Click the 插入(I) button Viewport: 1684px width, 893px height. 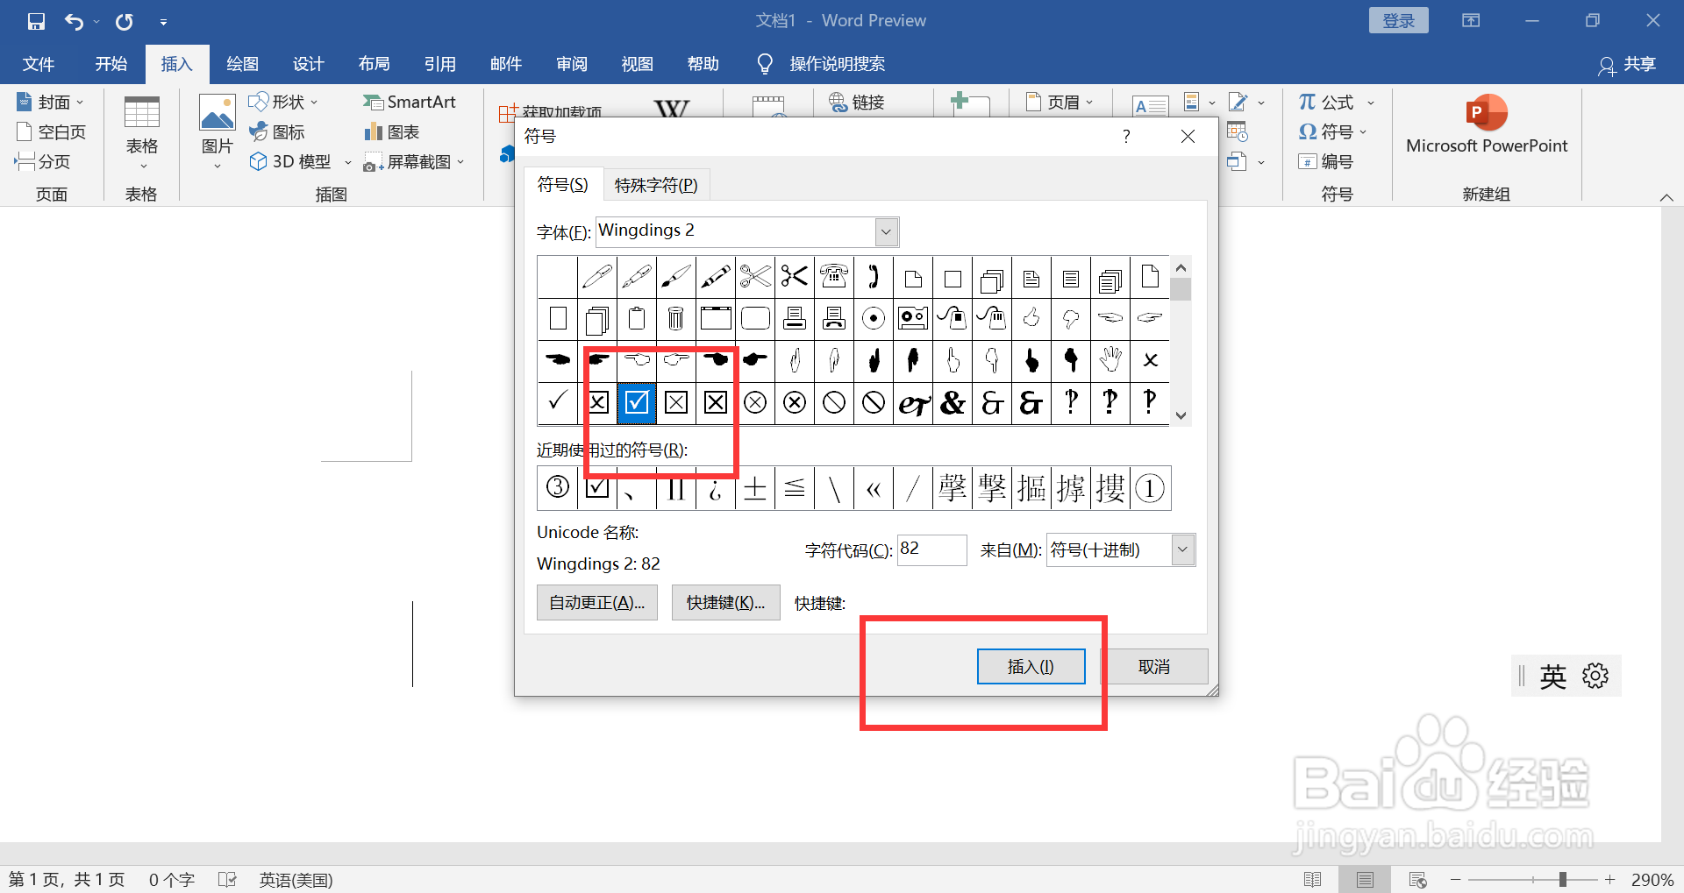pyautogui.click(x=1031, y=666)
